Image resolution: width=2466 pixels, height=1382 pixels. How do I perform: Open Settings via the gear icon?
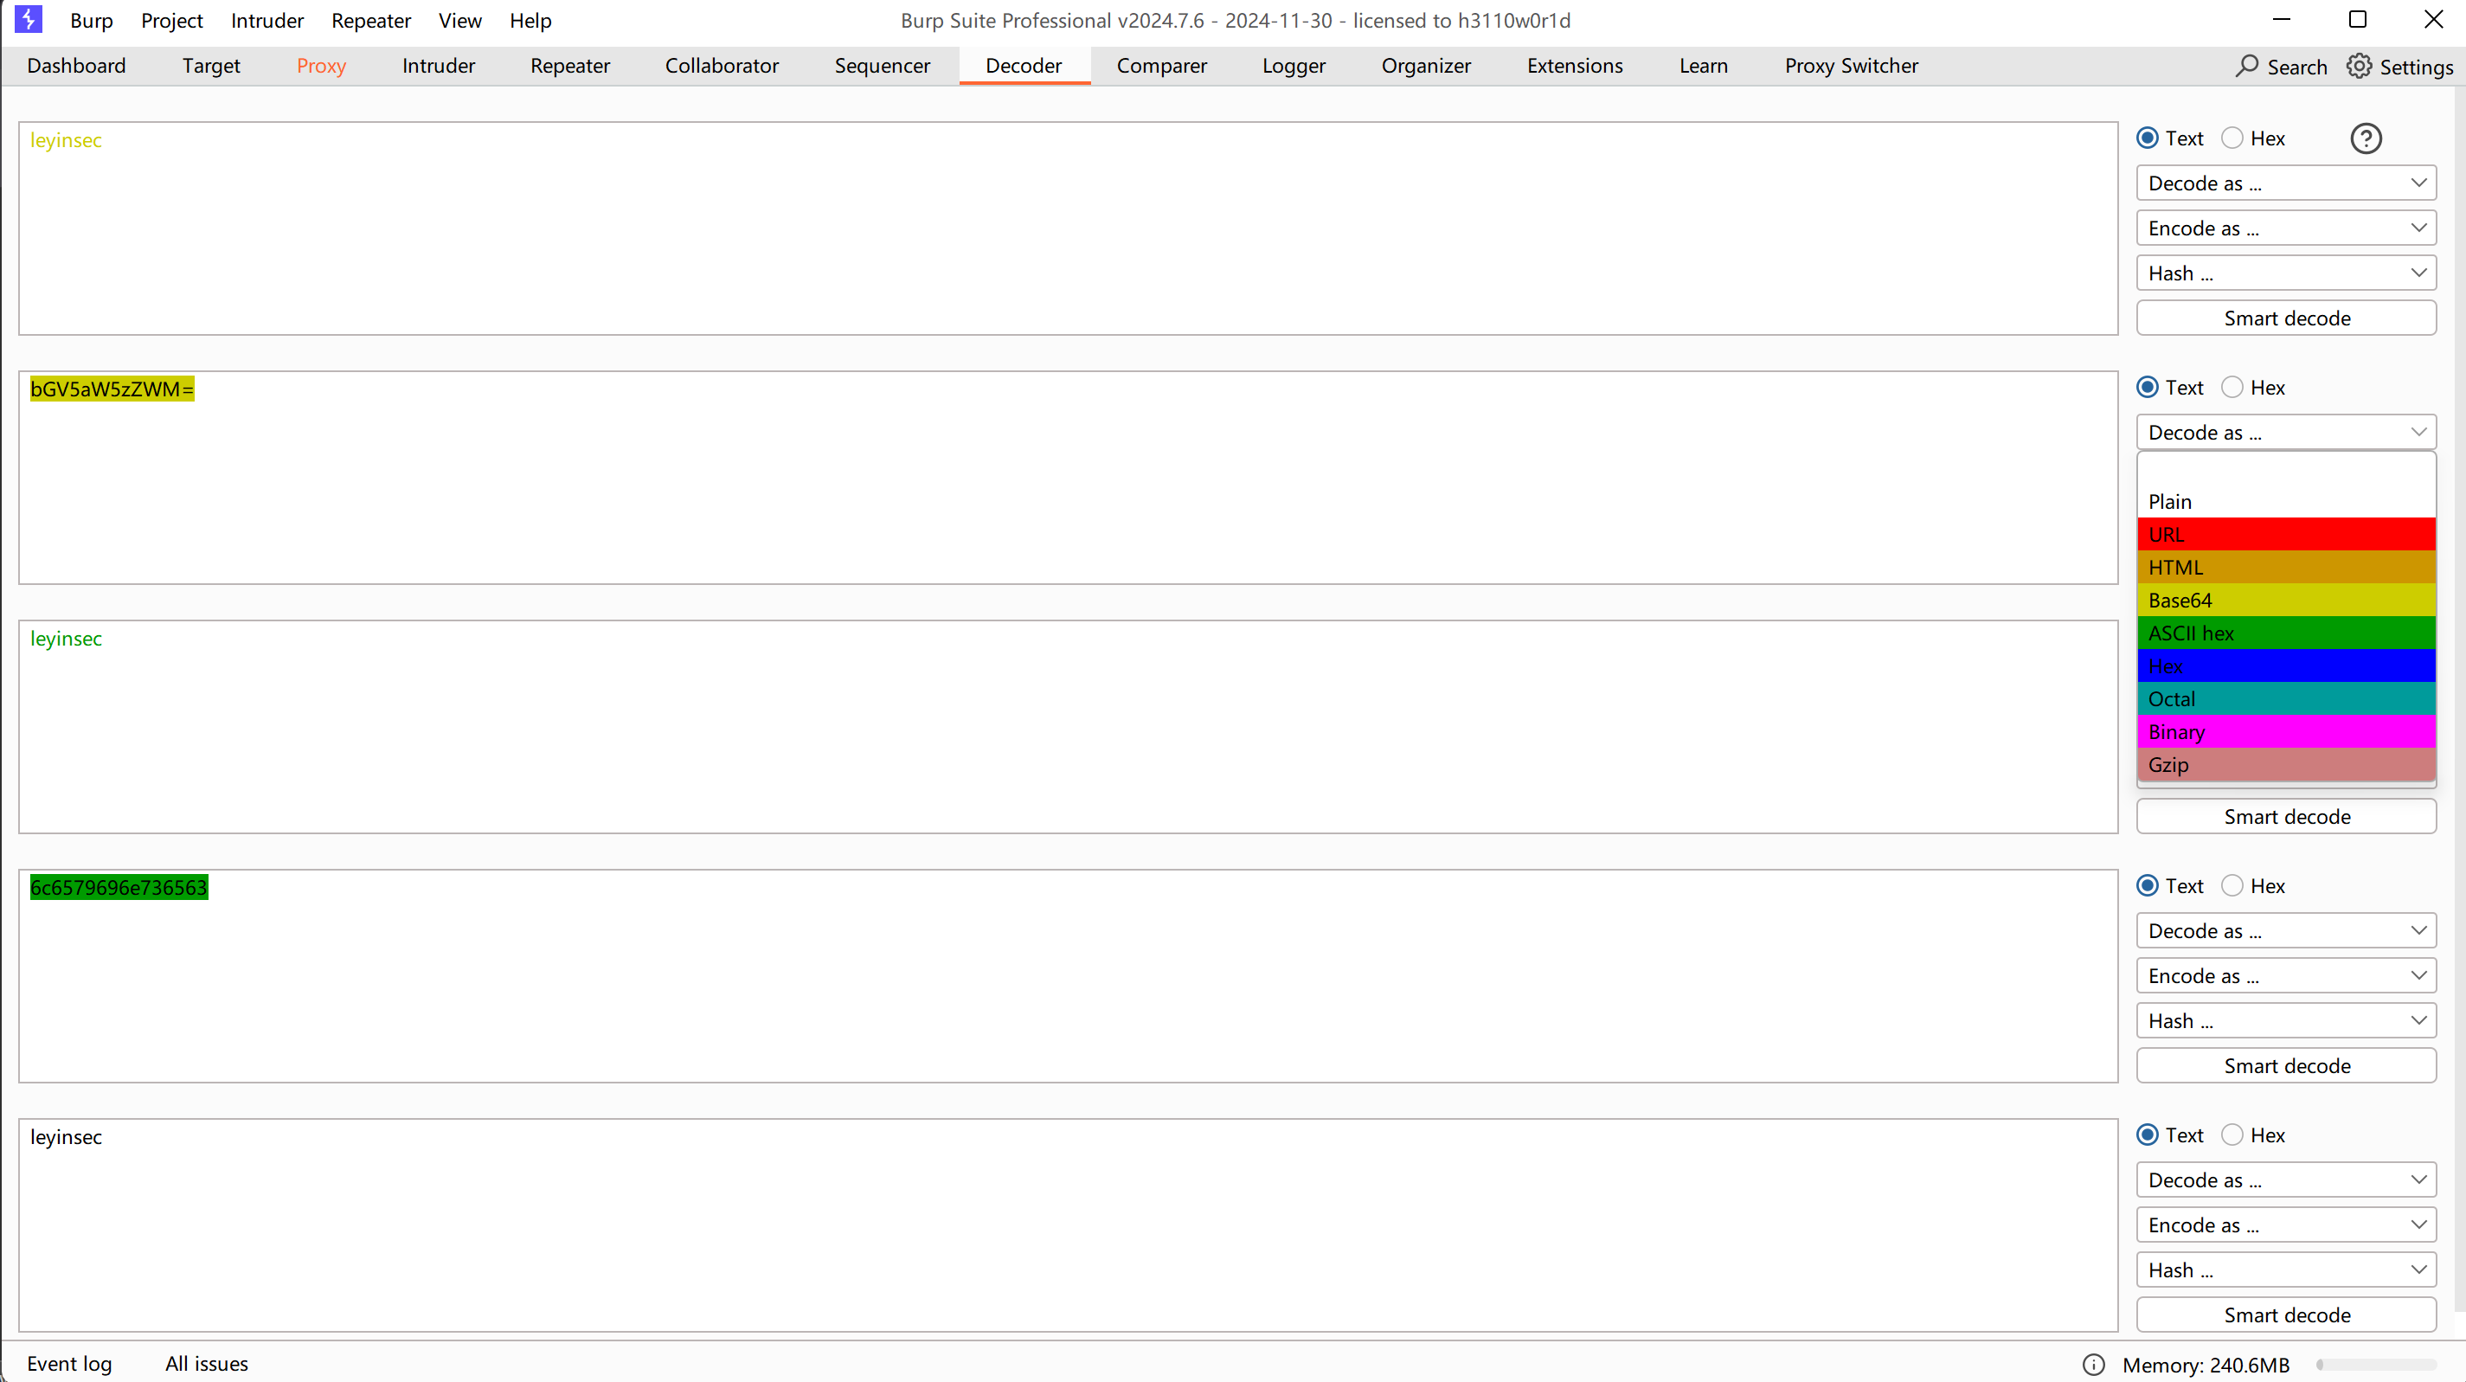click(x=2359, y=66)
